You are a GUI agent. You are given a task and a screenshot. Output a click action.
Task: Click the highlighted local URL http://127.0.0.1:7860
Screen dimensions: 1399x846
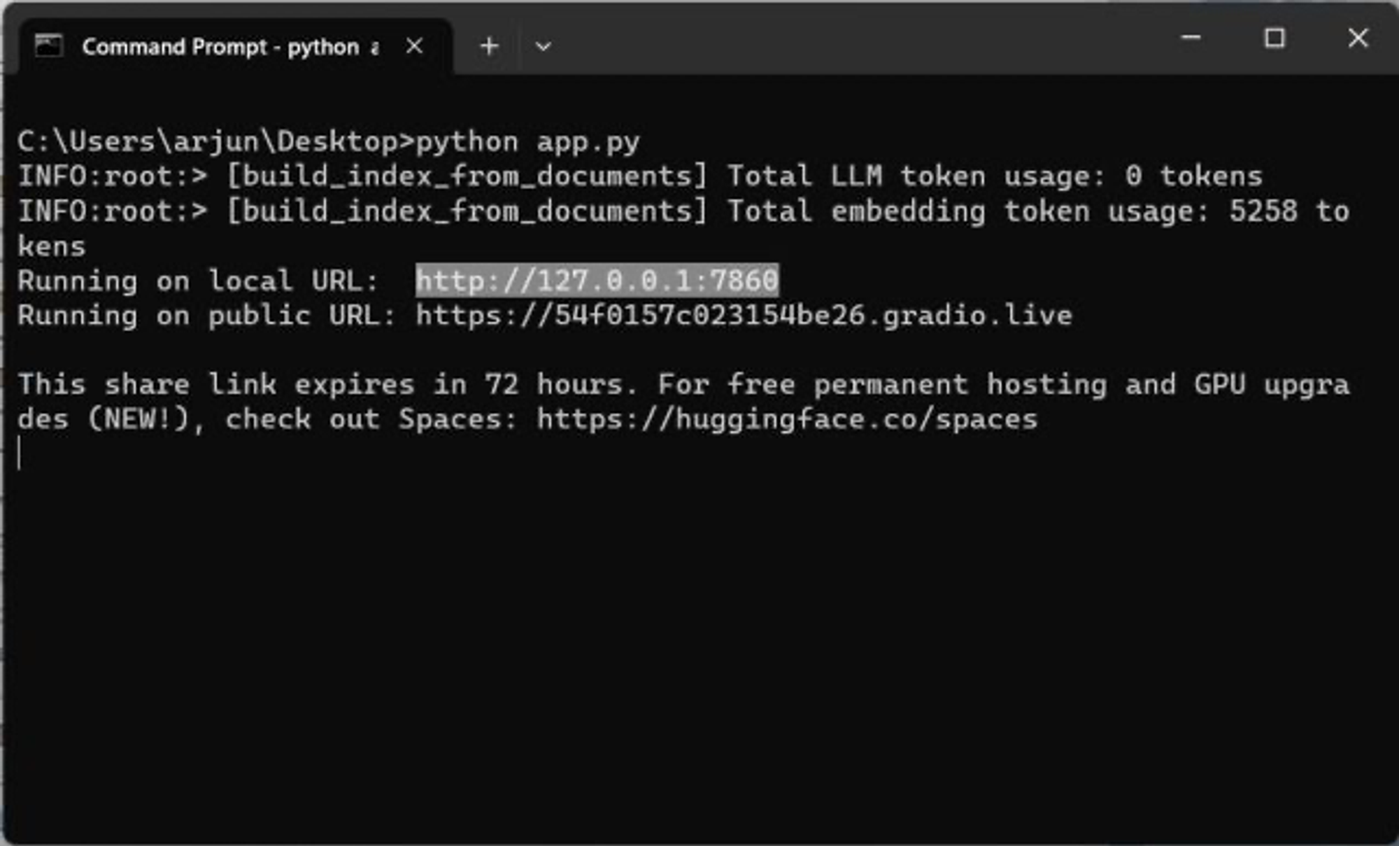(597, 281)
